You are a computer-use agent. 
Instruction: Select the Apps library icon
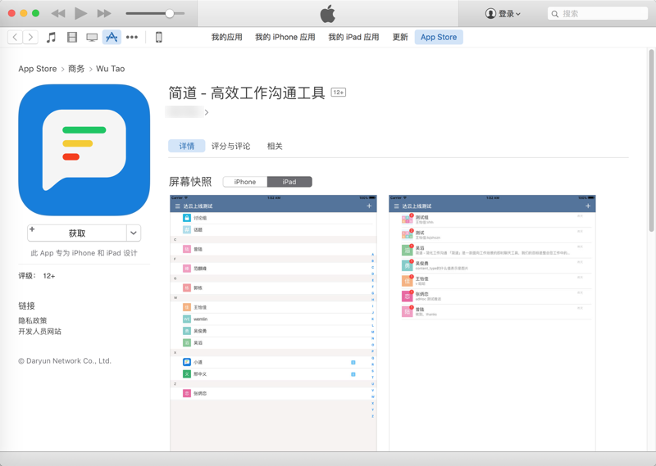[x=112, y=37]
